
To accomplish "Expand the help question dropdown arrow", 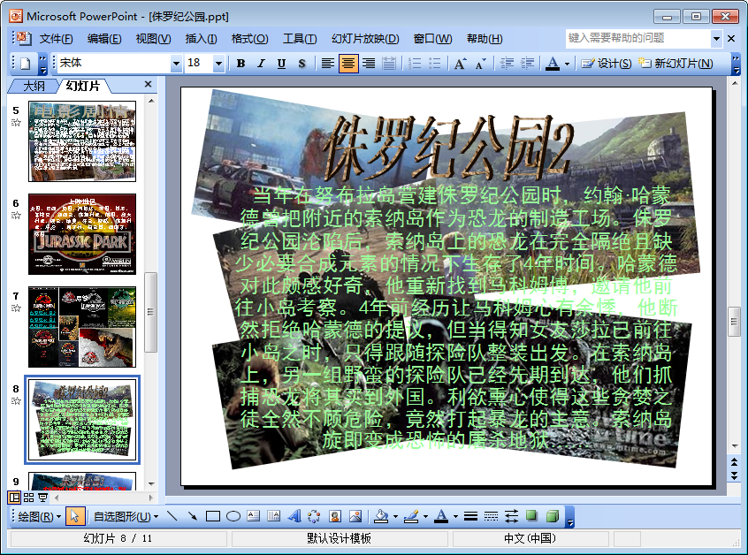I will click(x=716, y=38).
